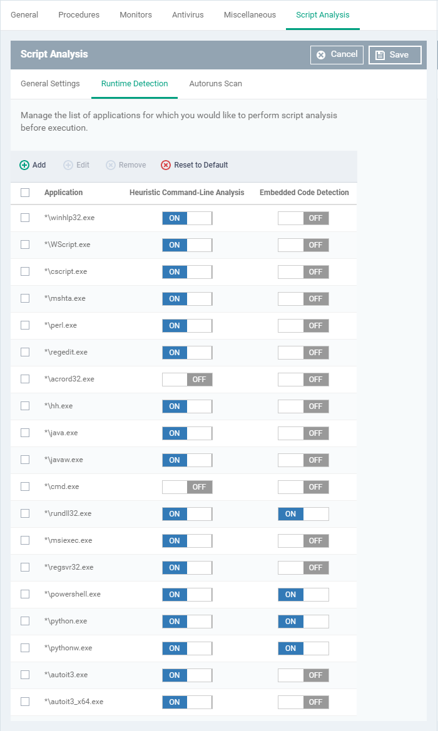Click the Edit plus icon
Image resolution: width=438 pixels, height=731 pixels.
[x=68, y=165]
